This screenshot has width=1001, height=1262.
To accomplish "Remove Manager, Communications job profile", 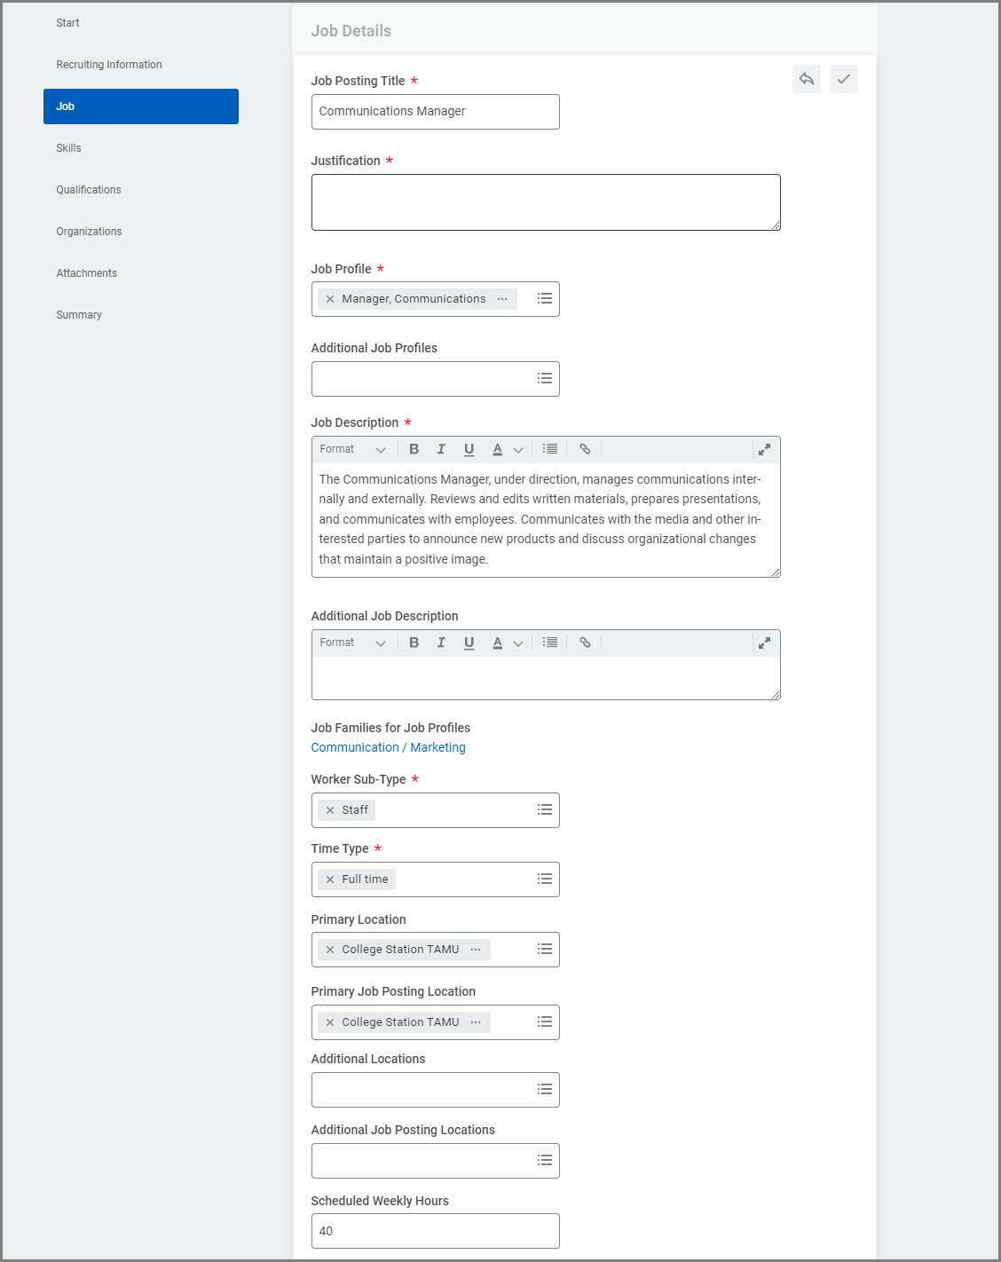I will pos(330,299).
